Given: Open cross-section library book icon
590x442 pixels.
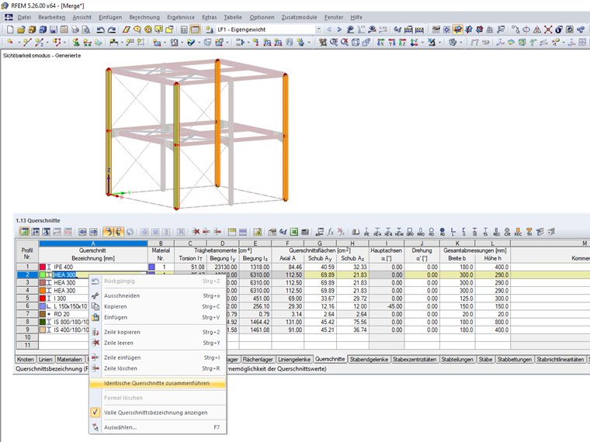Looking at the screenshot, I should 356,232.
